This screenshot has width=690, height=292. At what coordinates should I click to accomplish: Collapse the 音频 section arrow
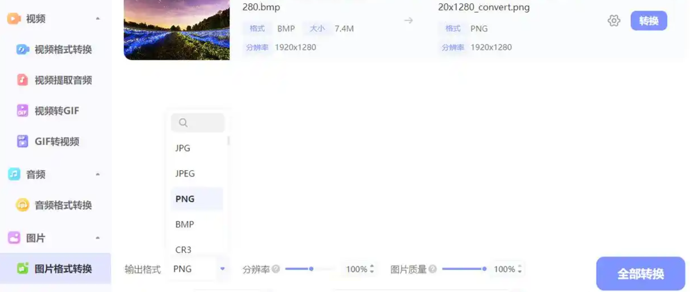coord(98,174)
